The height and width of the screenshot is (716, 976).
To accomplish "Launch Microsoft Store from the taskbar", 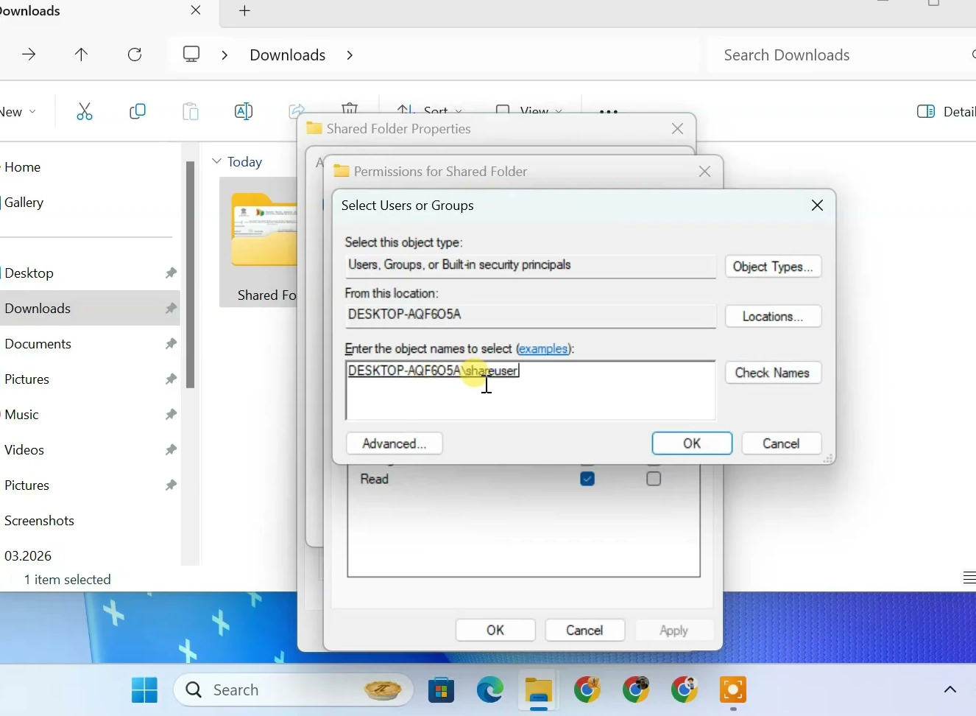I will (442, 690).
